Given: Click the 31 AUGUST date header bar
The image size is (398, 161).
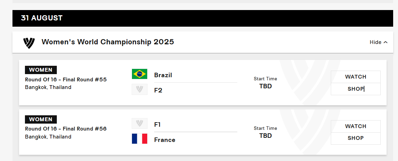Looking at the screenshot, I should tap(203, 18).
